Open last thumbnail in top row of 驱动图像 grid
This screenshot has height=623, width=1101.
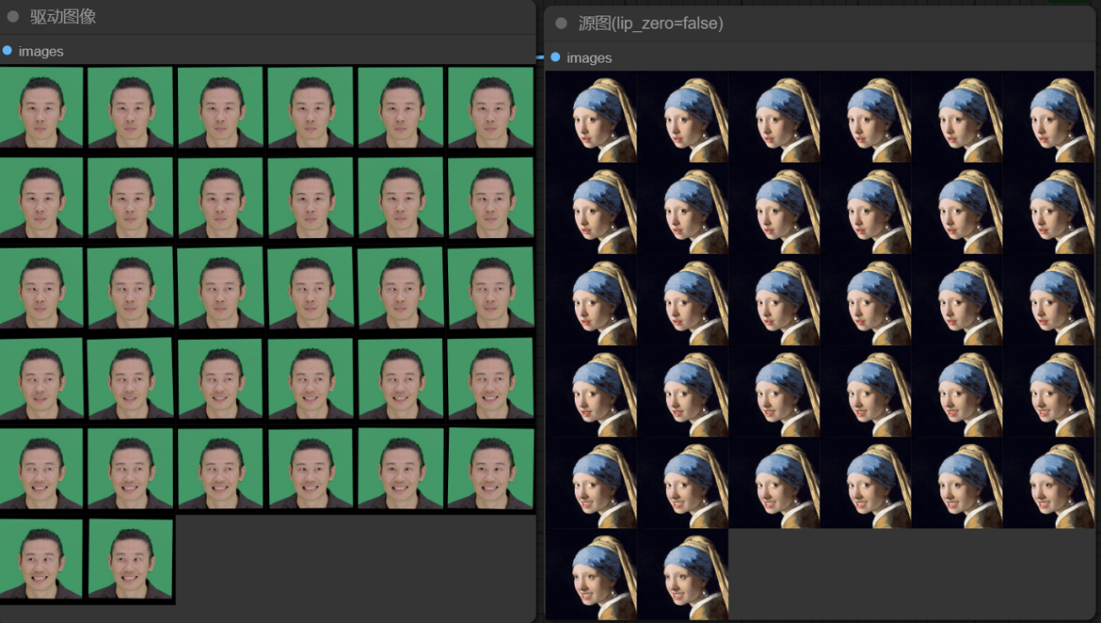(x=491, y=107)
